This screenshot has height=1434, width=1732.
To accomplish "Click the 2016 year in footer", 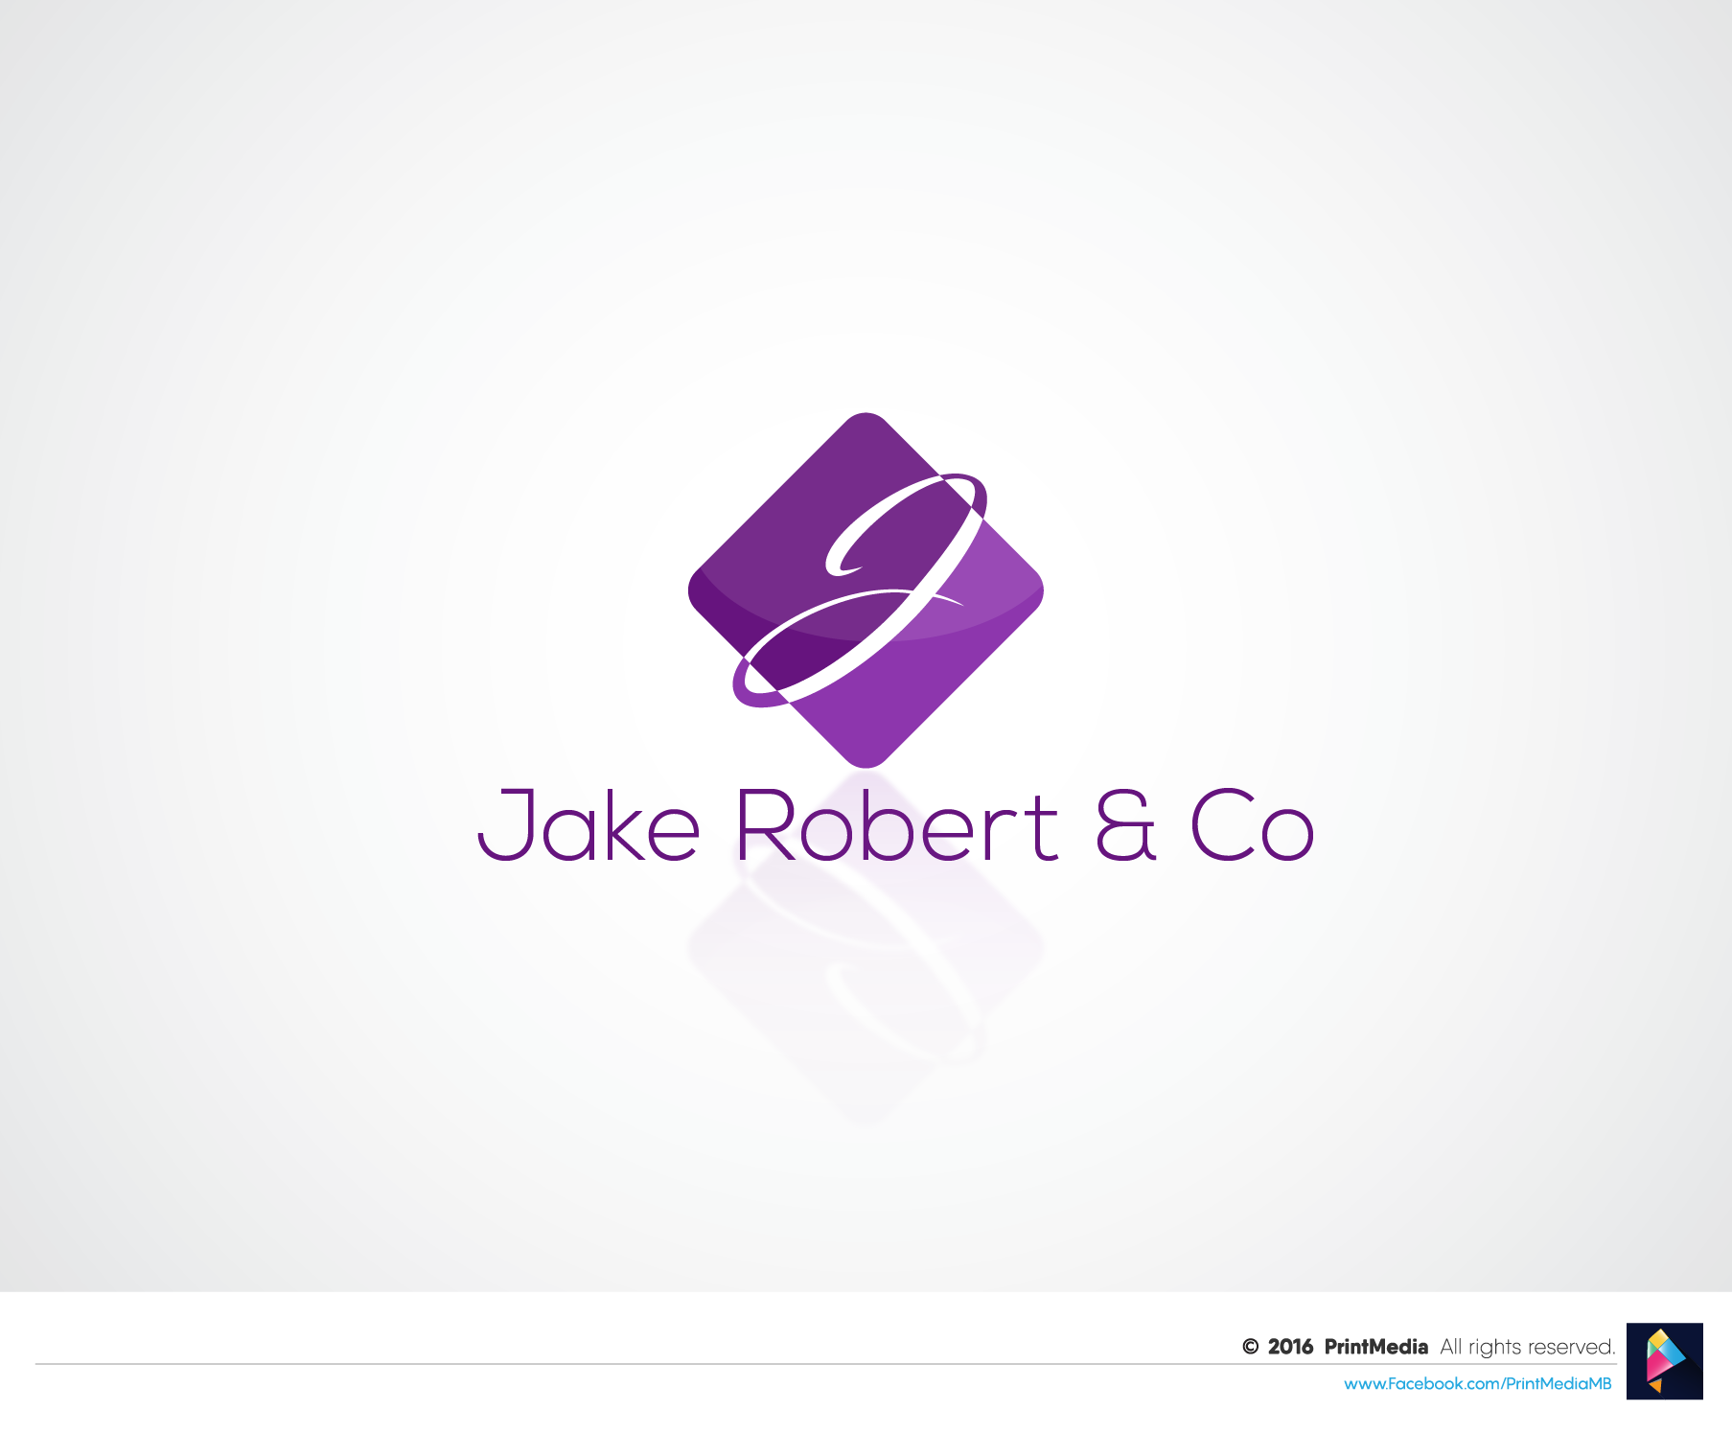I will 1290,1347.
